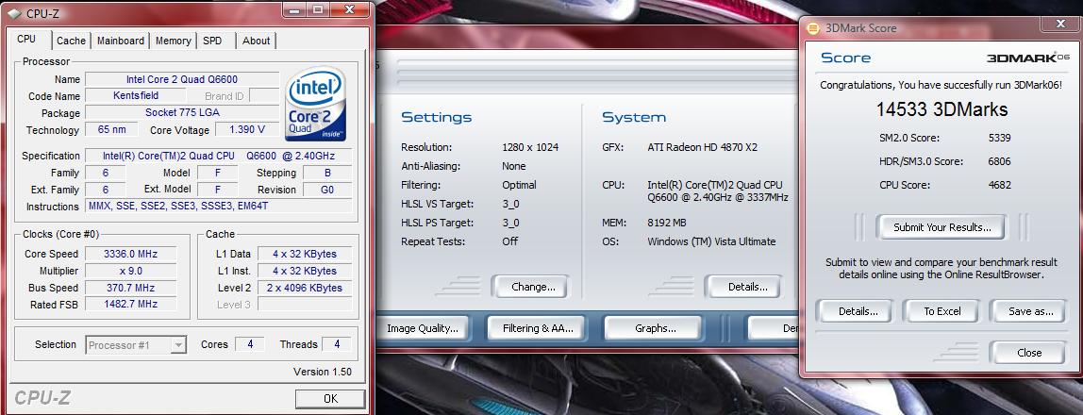Click the 14533 3DMarks score text
Image resolution: width=1083 pixels, height=415 pixels.
click(941, 109)
